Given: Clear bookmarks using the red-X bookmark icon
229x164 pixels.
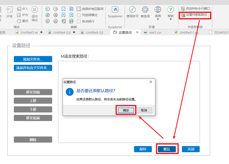Looking at the screenshot, I should 71,9.
